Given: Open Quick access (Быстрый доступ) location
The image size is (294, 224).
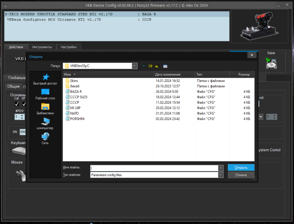Looking at the screenshot, I should tap(45, 79).
